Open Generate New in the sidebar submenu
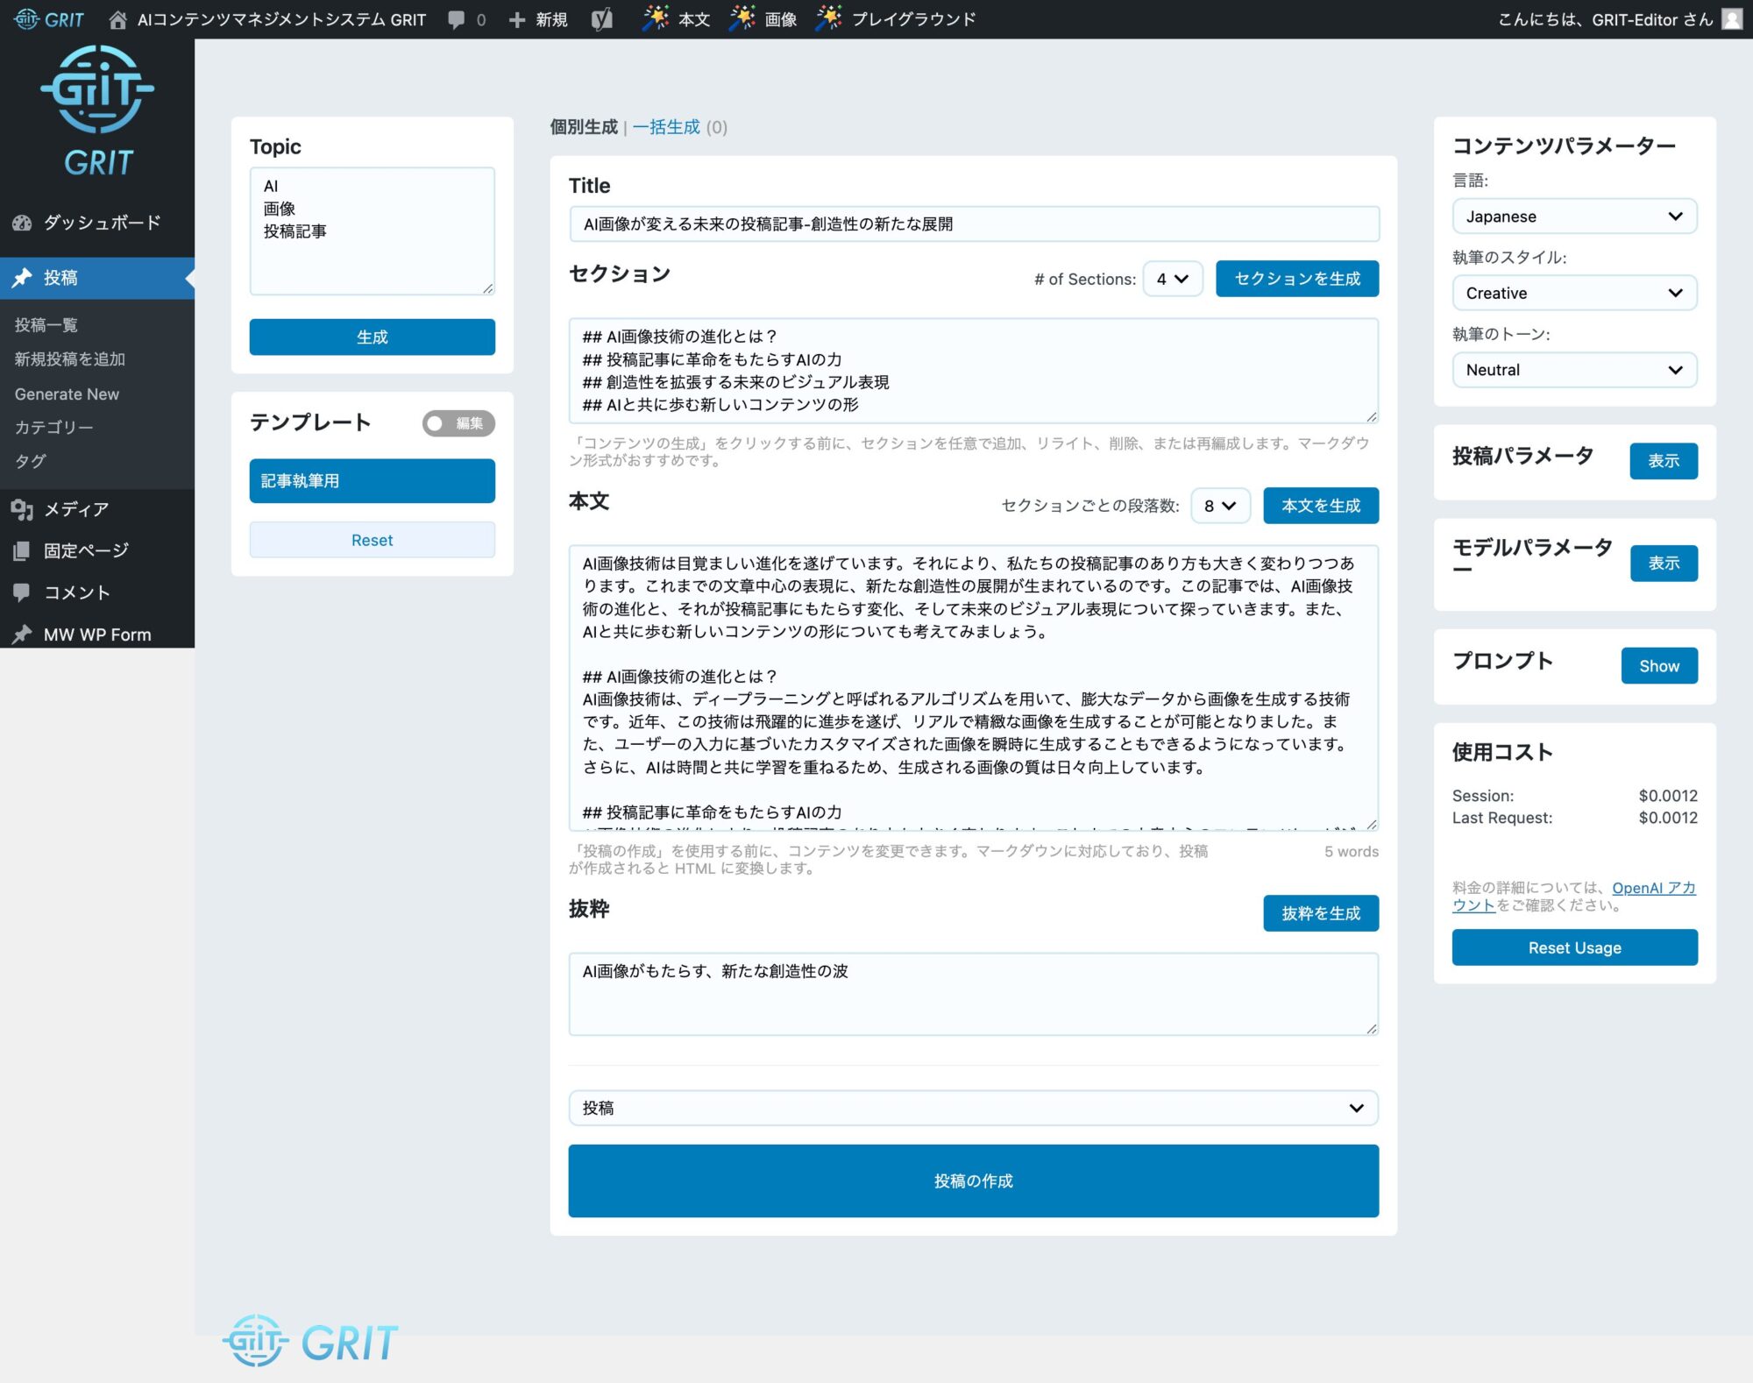1753x1383 pixels. (x=67, y=394)
